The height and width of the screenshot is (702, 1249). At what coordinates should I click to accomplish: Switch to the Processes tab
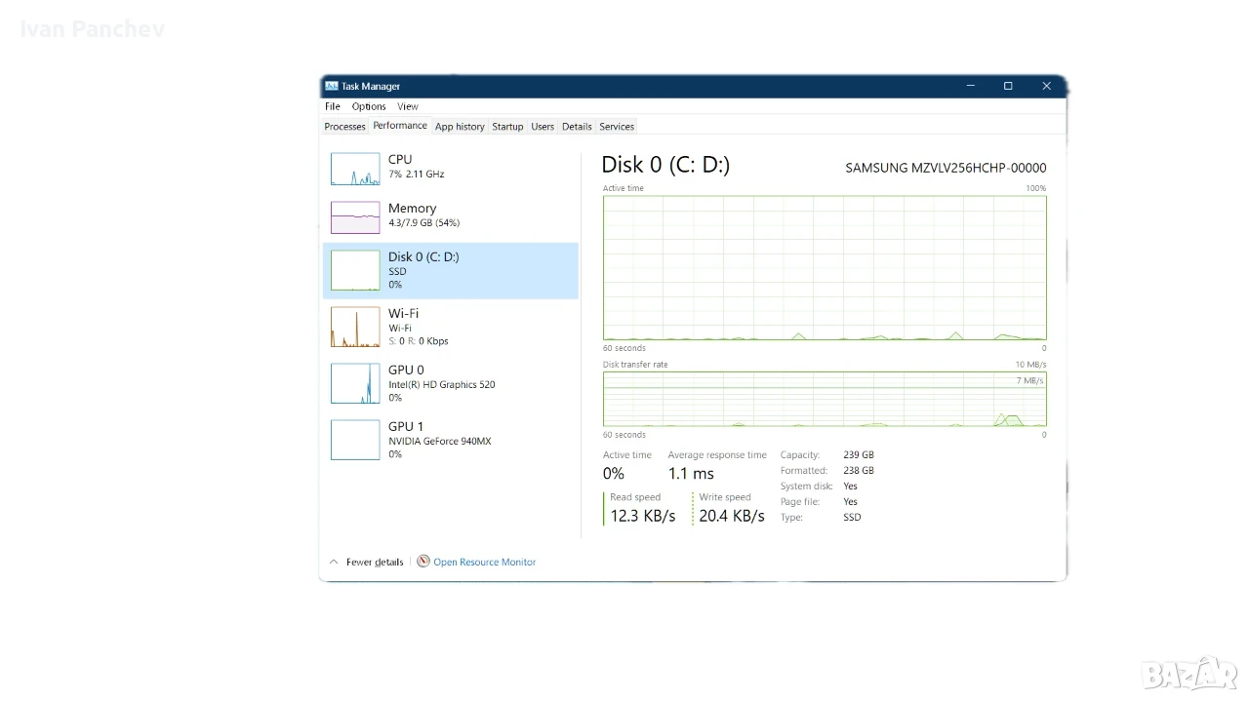click(x=344, y=127)
